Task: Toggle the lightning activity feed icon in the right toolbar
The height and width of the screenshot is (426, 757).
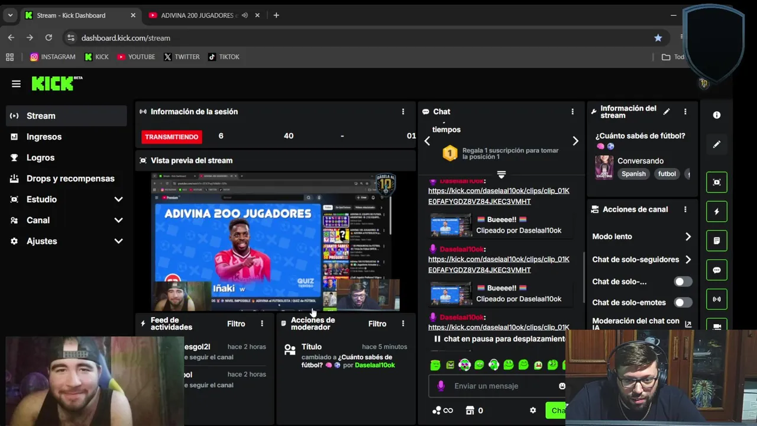Action: [x=717, y=211]
